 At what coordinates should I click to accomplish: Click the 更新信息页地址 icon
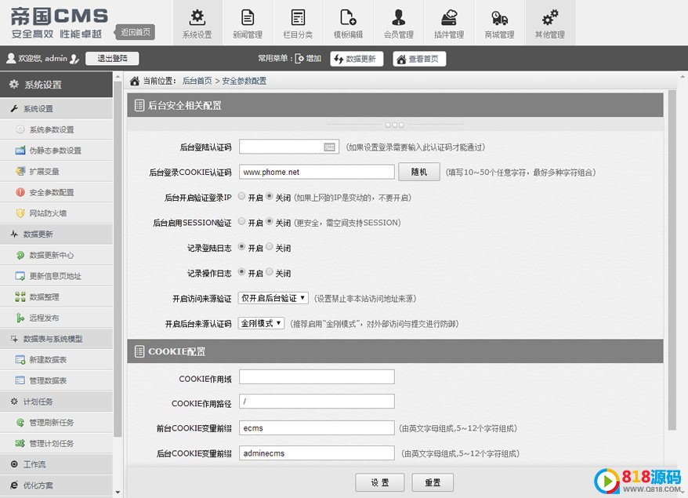click(x=20, y=276)
